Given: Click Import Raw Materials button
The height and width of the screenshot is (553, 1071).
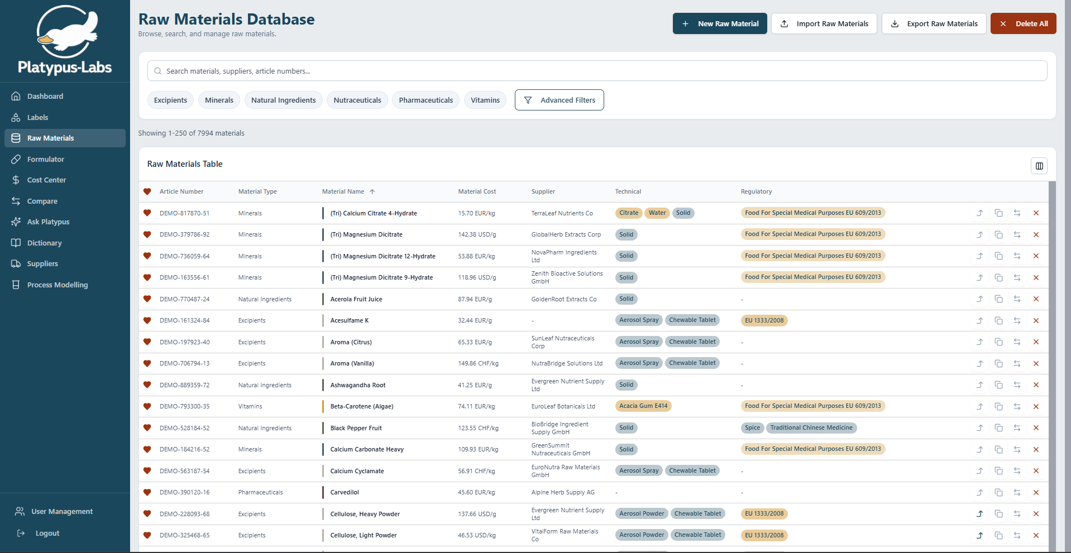Looking at the screenshot, I should [x=824, y=24].
